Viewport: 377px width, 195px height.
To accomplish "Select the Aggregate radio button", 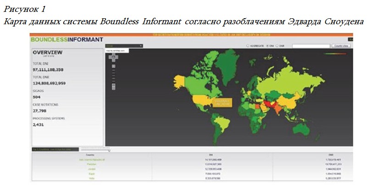I will click(x=248, y=46).
